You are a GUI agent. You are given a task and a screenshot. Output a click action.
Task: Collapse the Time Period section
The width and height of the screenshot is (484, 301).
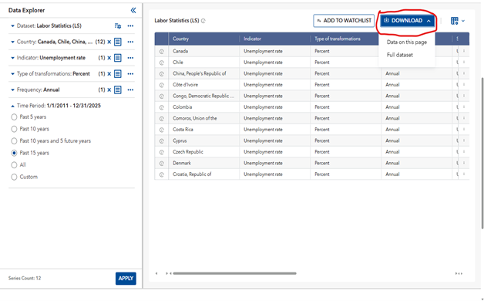point(12,106)
